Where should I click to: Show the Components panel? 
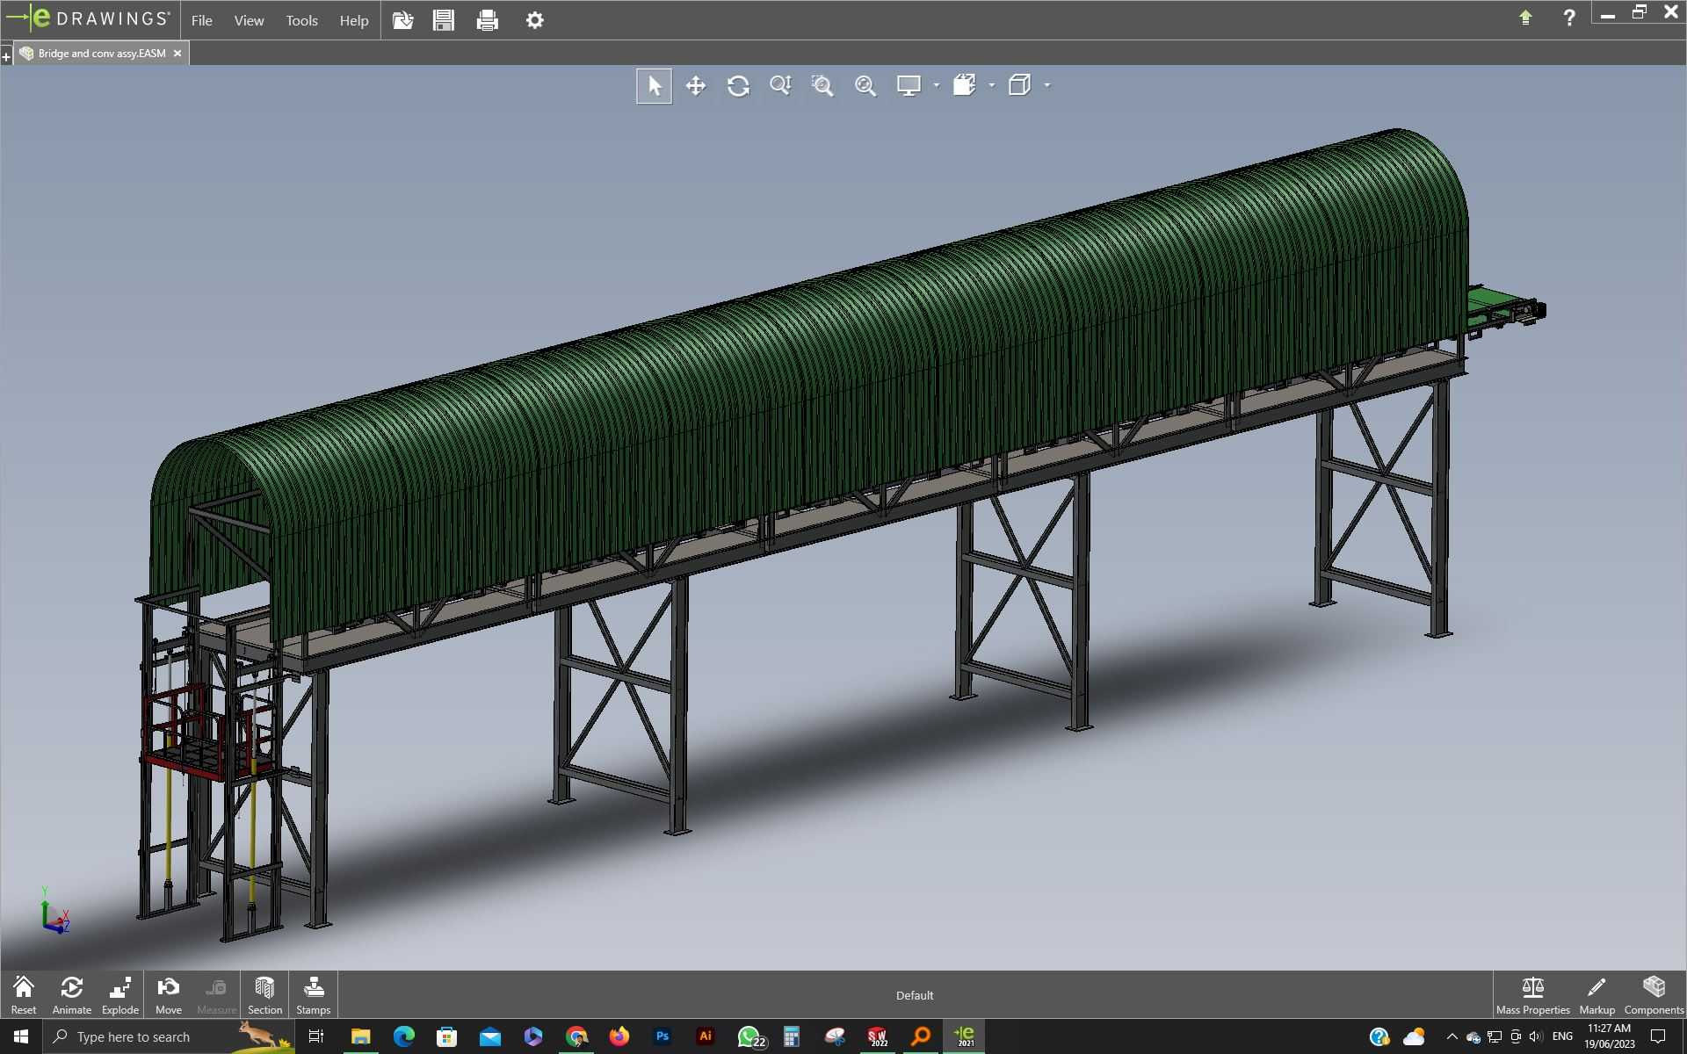click(x=1654, y=995)
